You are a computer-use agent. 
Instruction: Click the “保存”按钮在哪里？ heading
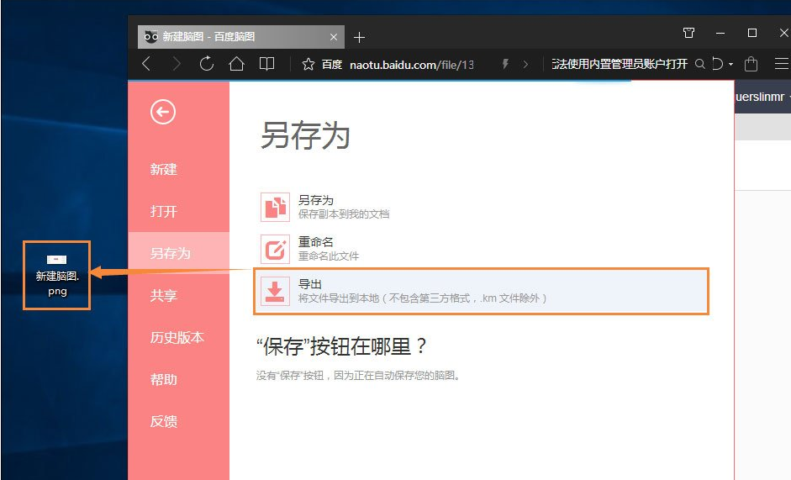(x=341, y=346)
